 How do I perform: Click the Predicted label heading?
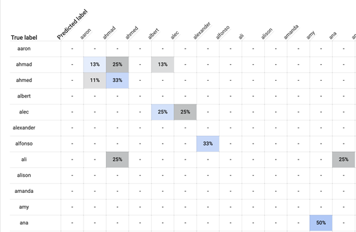72,24
